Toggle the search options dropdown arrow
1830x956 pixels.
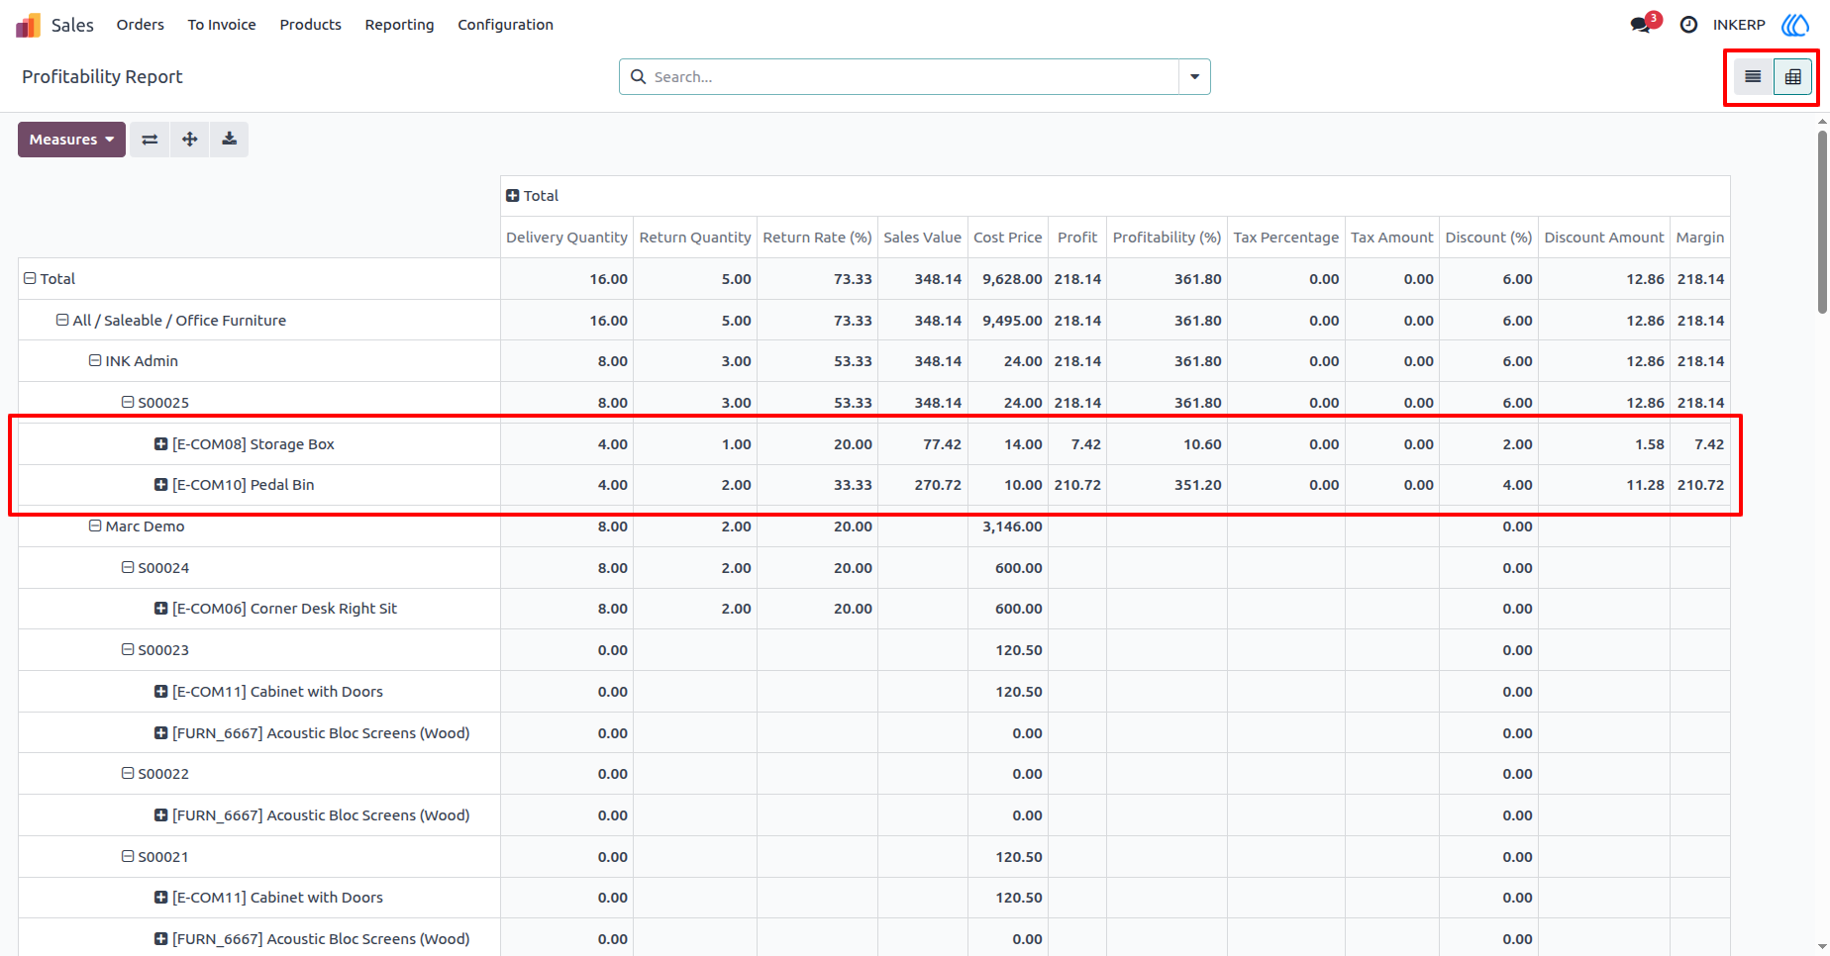point(1194,76)
